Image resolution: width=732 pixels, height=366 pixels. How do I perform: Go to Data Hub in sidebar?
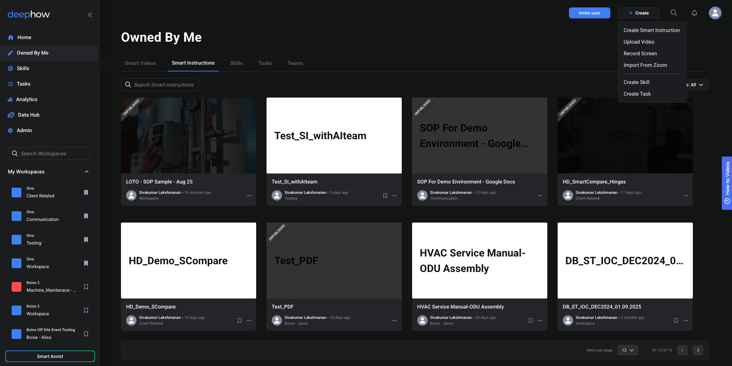(x=28, y=115)
